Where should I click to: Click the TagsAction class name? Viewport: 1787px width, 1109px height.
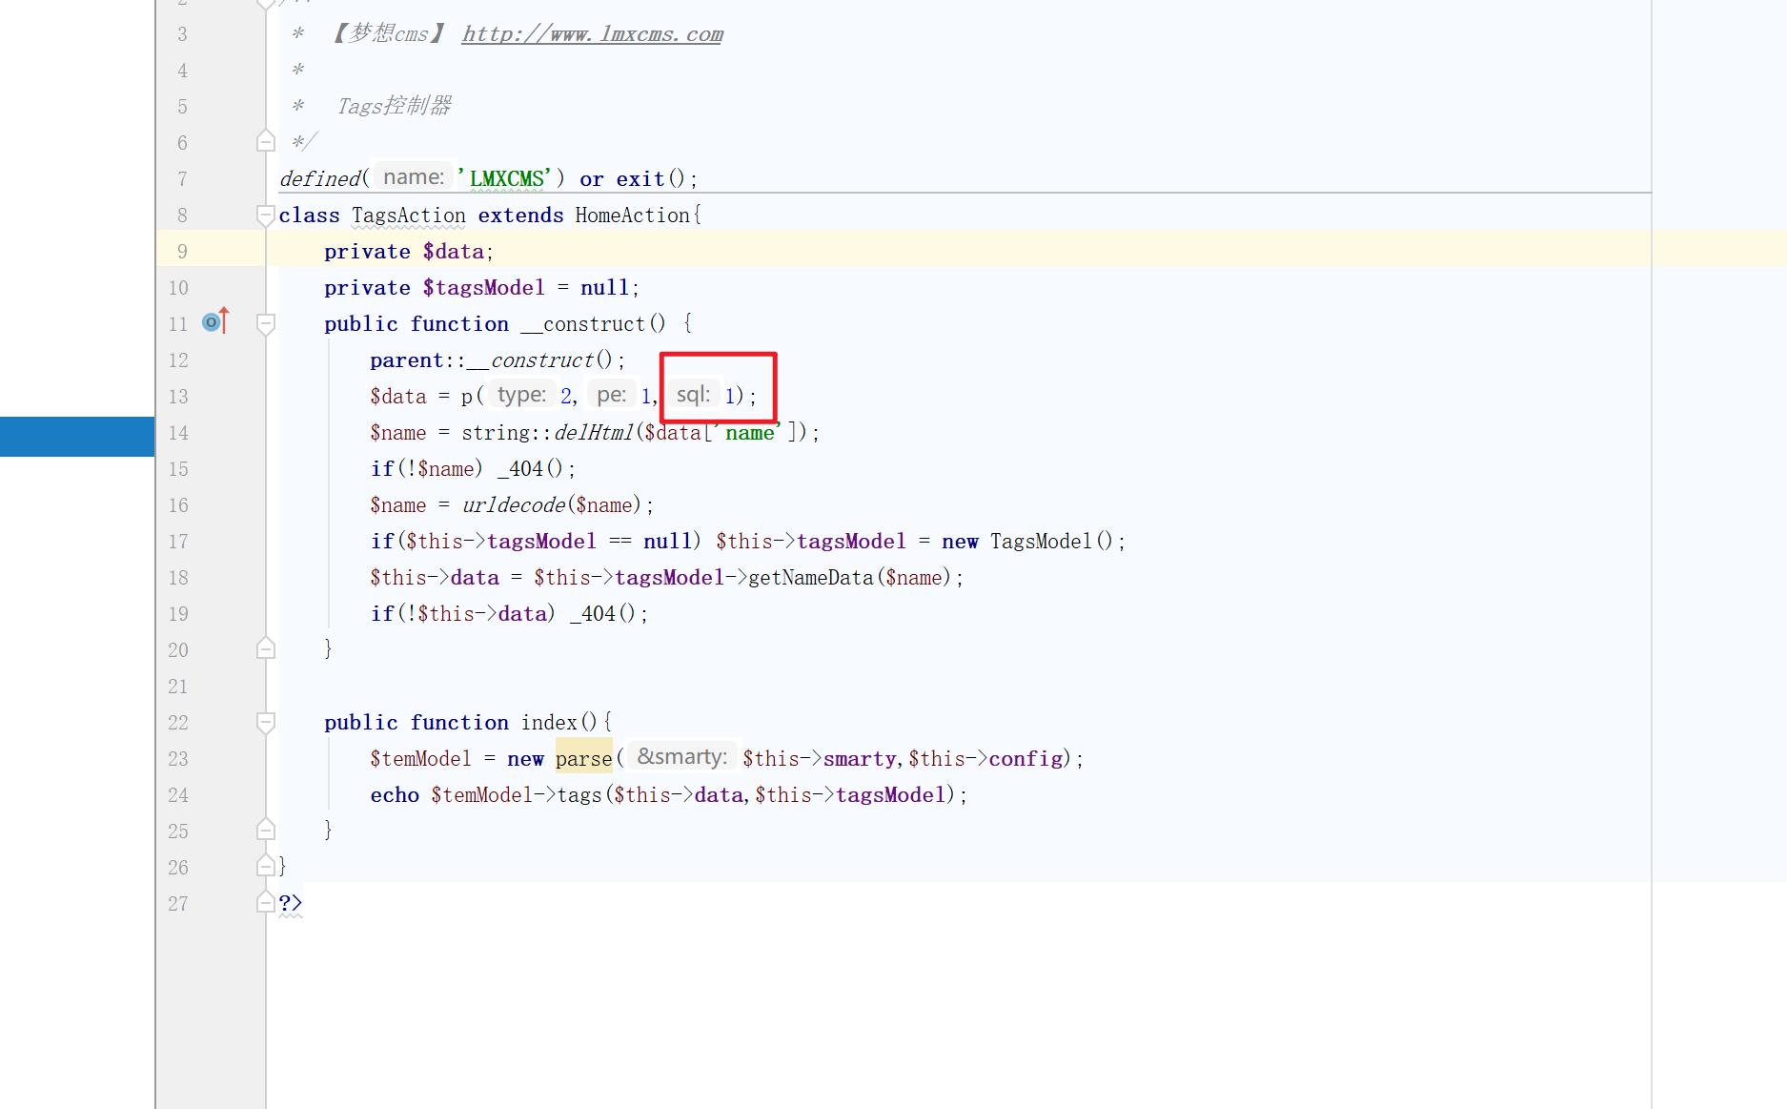pyautogui.click(x=409, y=216)
